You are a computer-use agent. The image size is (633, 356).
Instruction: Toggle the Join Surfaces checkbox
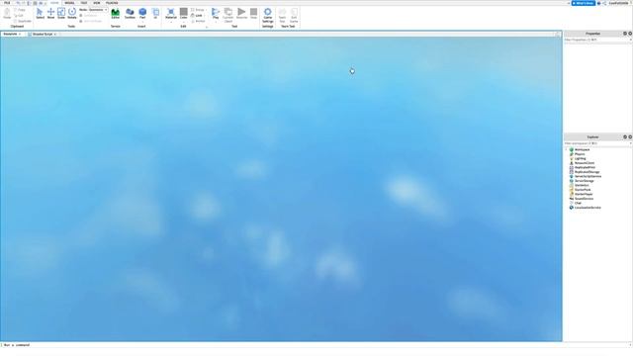pyautogui.click(x=90, y=21)
